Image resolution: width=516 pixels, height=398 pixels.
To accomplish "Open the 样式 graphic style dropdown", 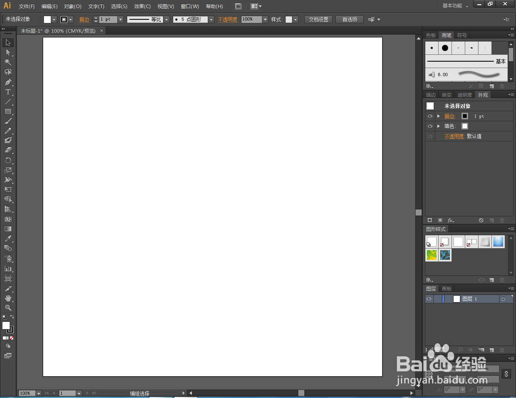I will [295, 19].
